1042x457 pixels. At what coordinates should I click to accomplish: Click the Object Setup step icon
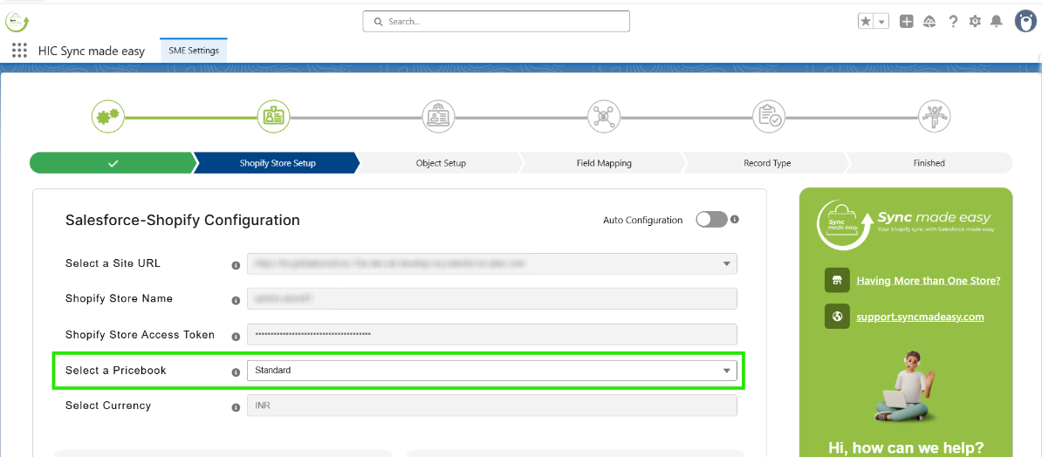439,117
